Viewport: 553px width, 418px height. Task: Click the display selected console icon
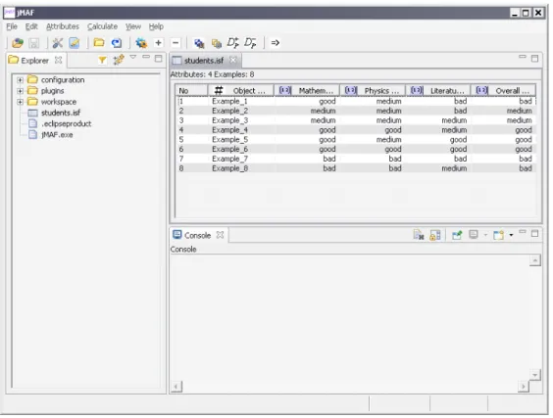click(474, 235)
